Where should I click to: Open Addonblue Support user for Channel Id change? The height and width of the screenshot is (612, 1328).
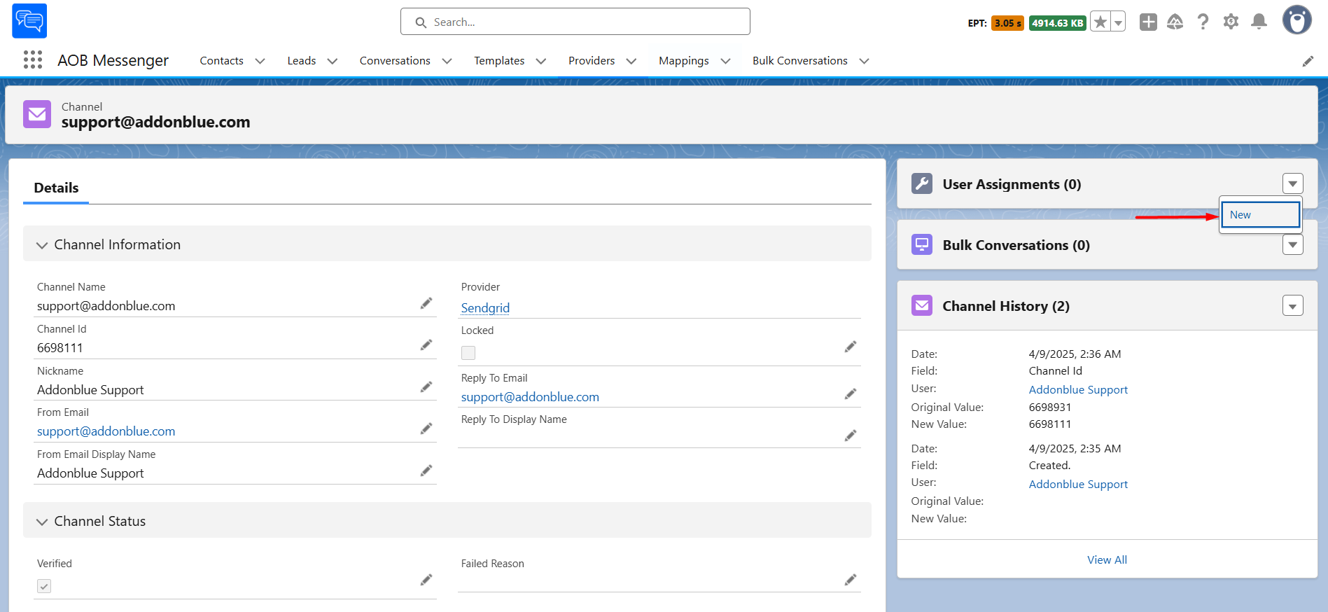tap(1078, 389)
